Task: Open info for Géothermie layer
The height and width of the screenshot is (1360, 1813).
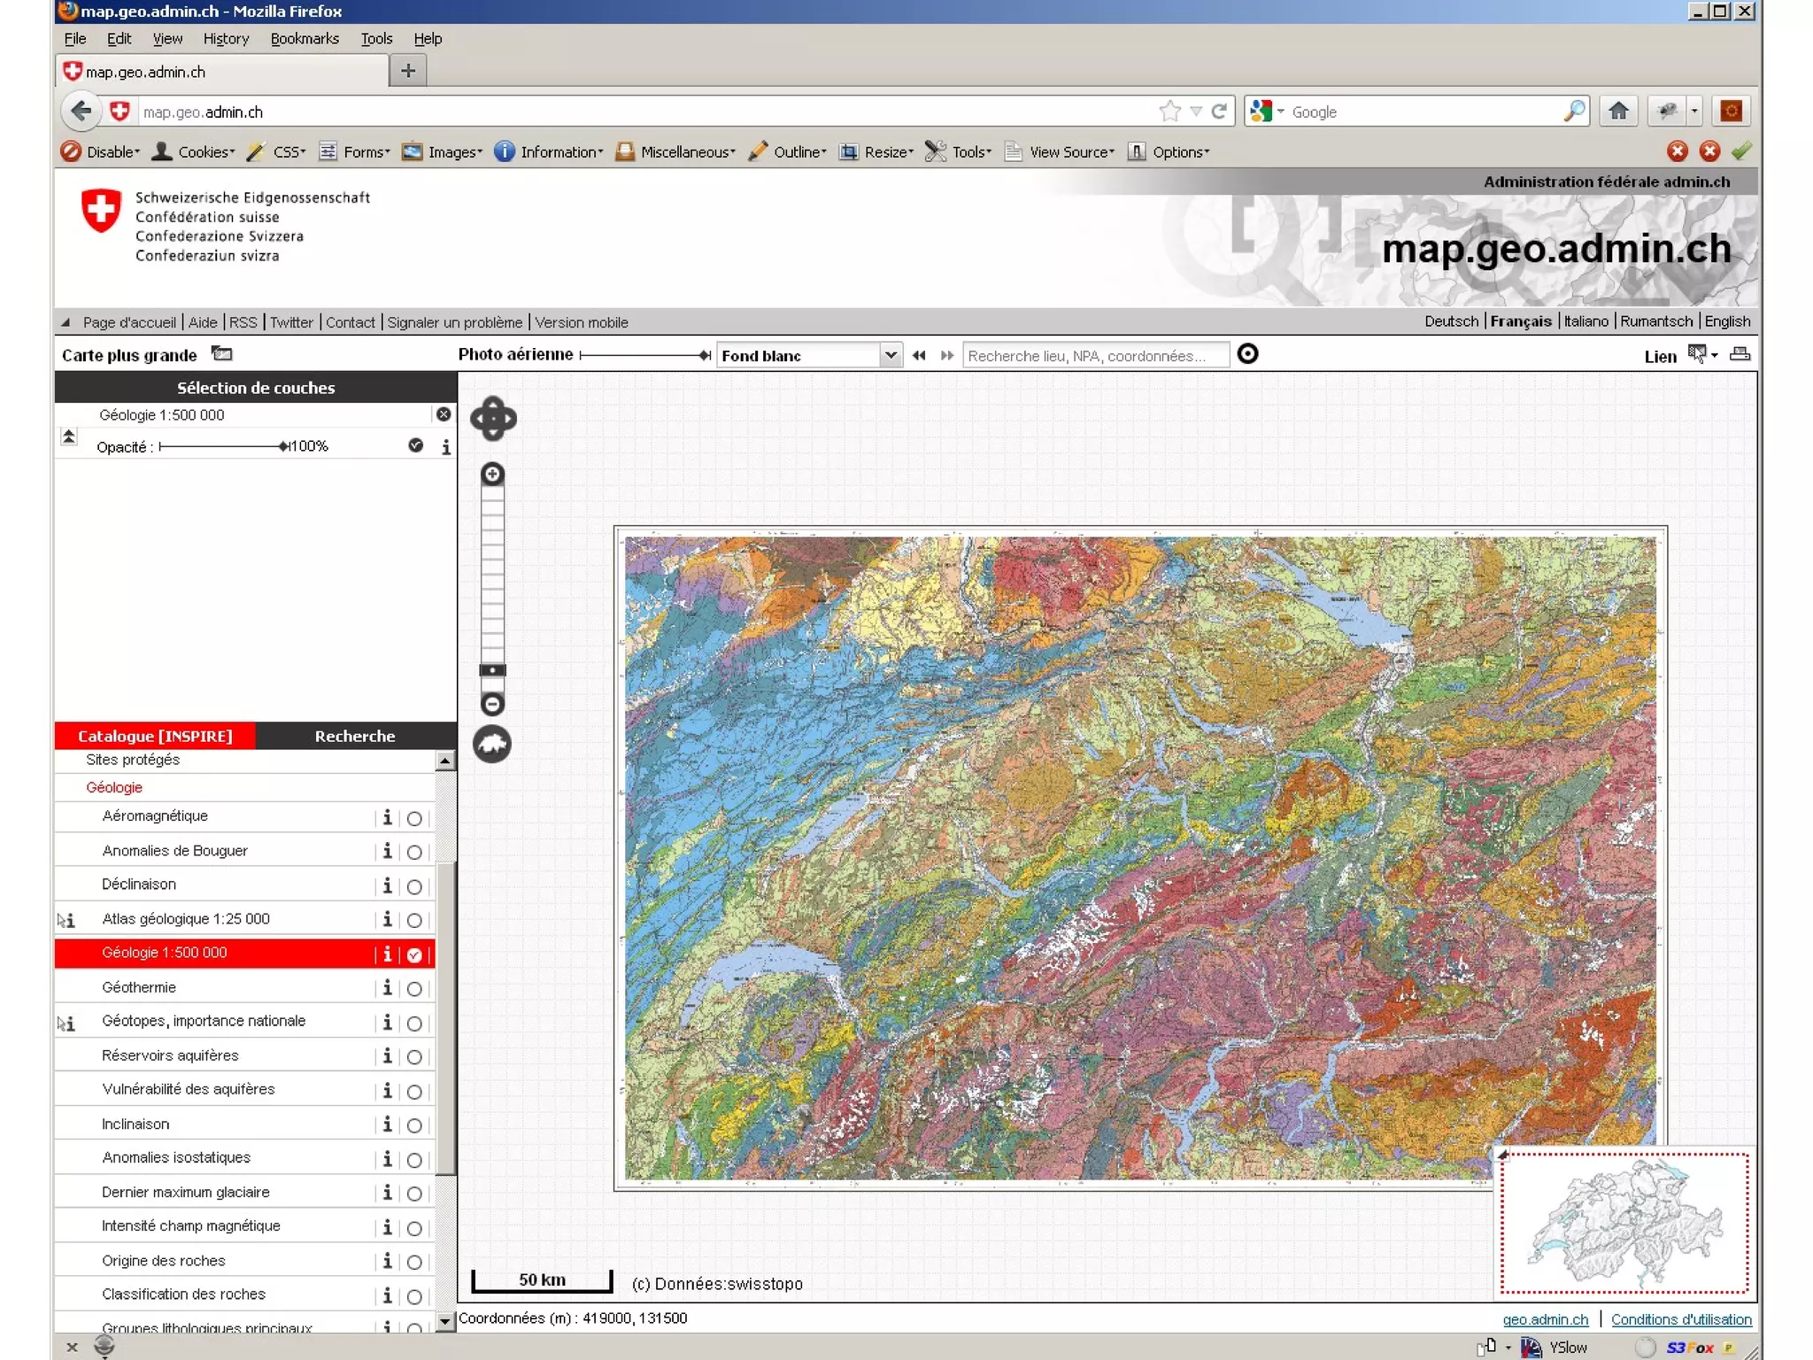Action: point(387,987)
